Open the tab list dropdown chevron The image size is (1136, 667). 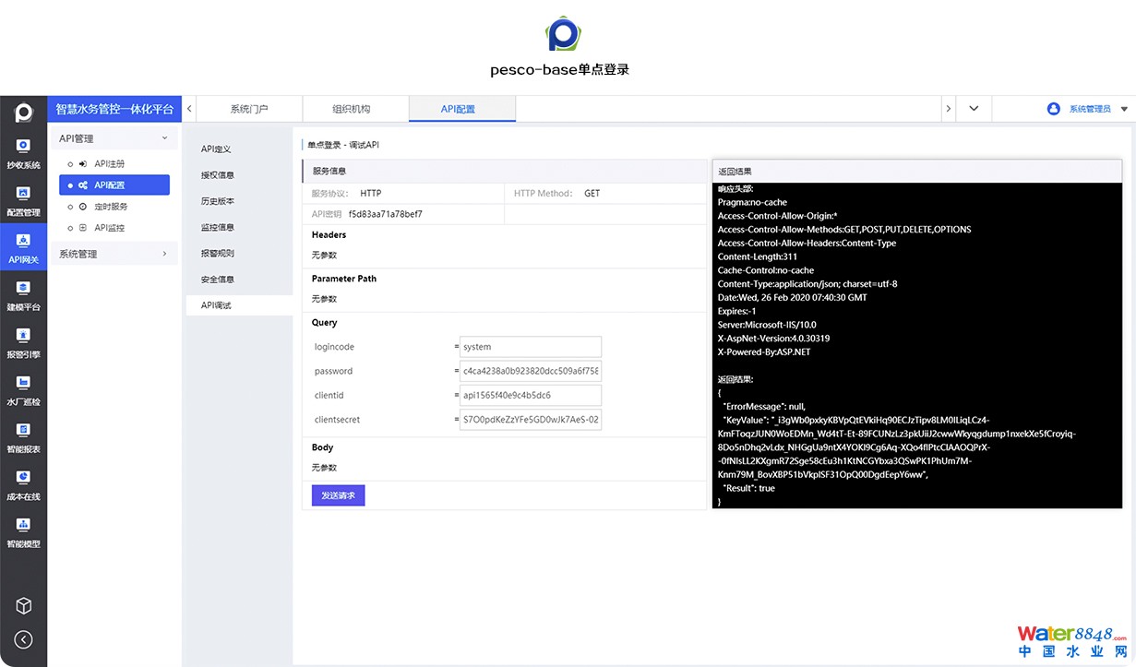coord(974,109)
